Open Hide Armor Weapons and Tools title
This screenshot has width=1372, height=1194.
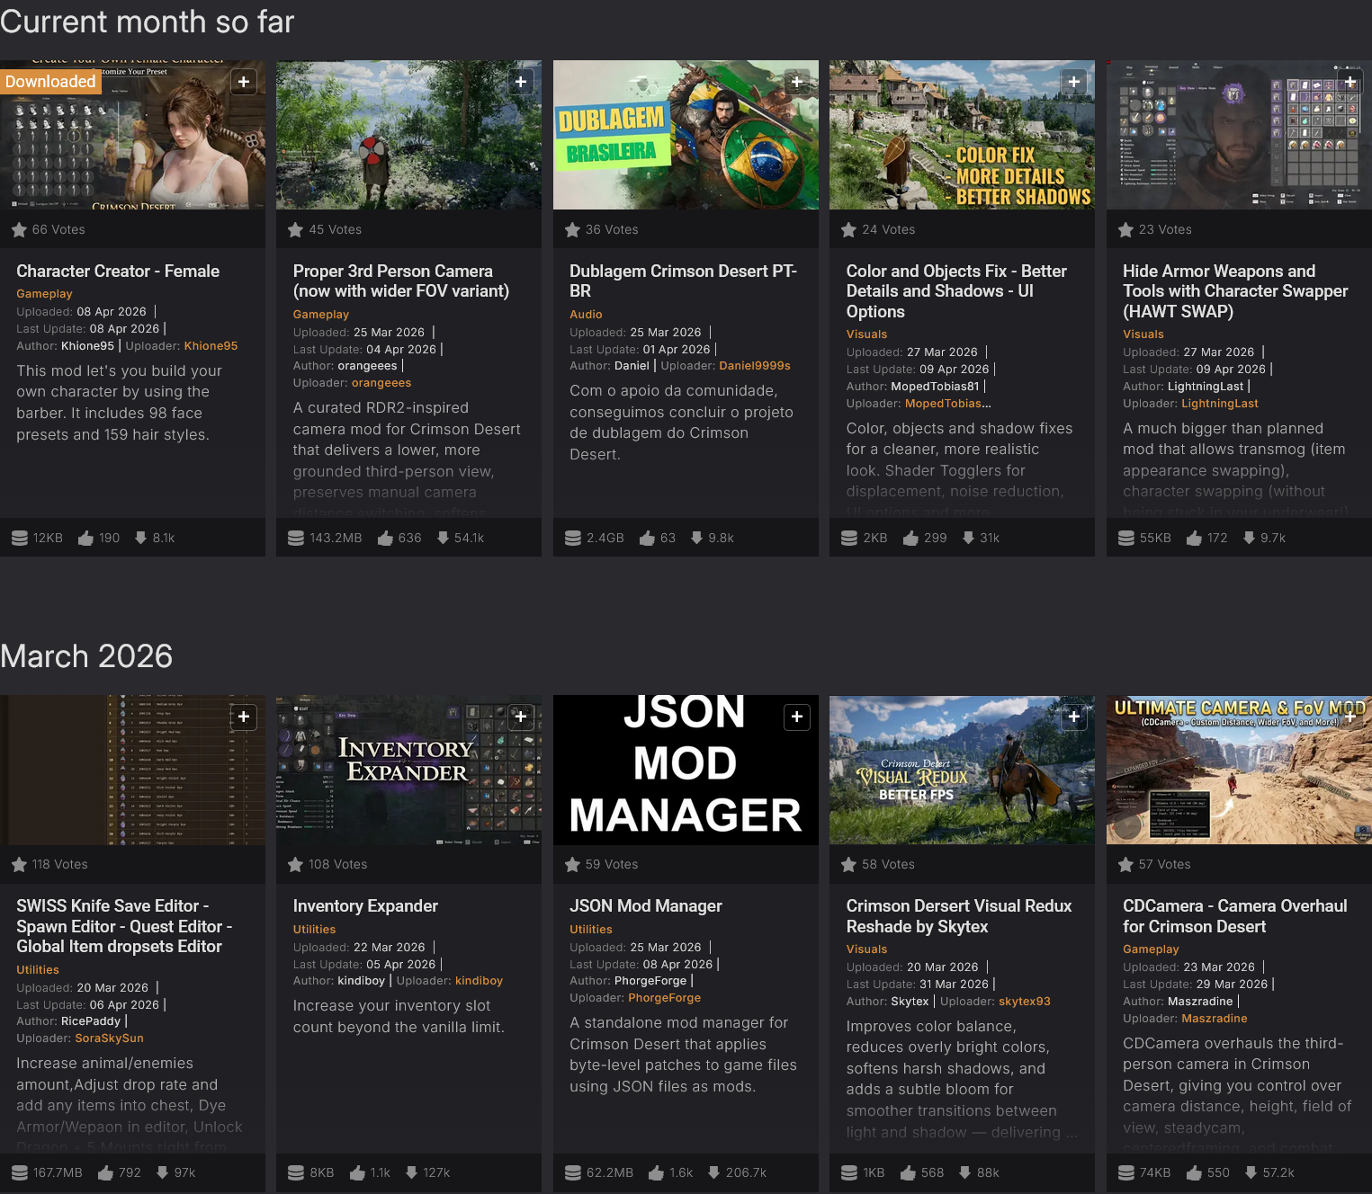[1235, 291]
